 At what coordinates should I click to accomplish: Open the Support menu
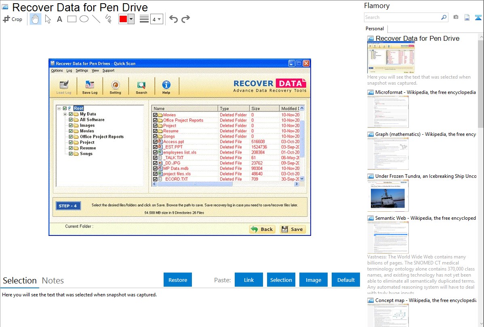pos(108,71)
